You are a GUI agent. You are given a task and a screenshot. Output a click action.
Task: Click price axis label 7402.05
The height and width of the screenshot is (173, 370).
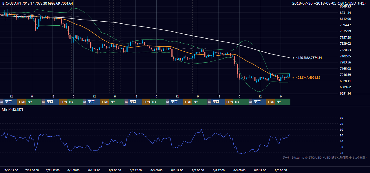coord(345,56)
